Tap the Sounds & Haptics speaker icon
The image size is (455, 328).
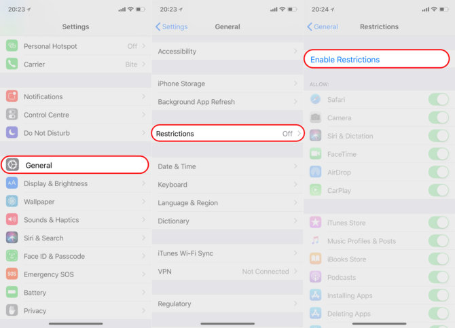pos(12,219)
